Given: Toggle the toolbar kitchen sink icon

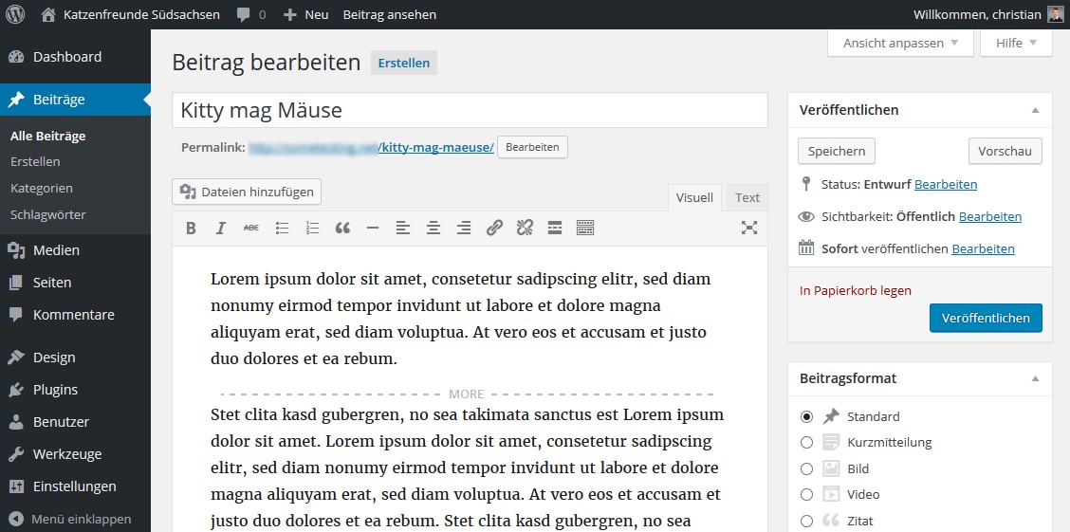Looking at the screenshot, I should pos(585,229).
